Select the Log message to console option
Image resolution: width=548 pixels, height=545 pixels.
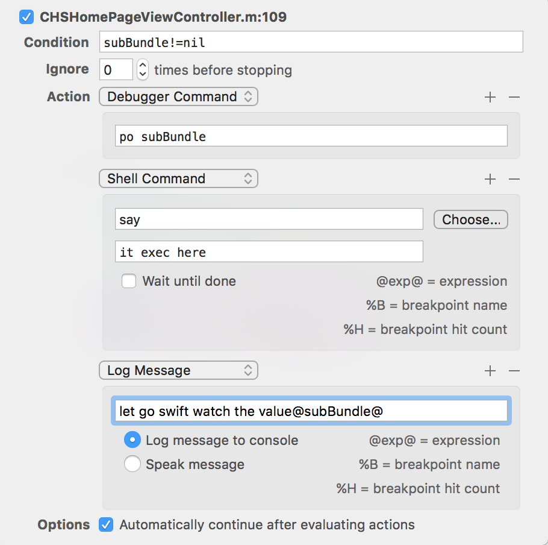[132, 440]
